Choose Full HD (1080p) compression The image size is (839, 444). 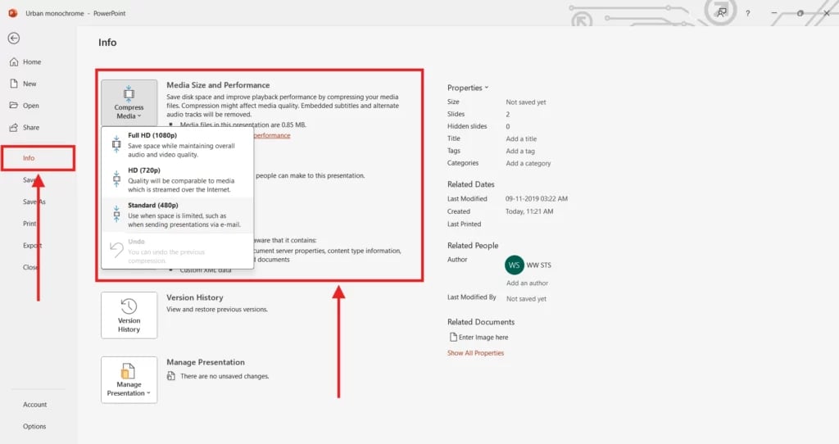tap(177, 144)
